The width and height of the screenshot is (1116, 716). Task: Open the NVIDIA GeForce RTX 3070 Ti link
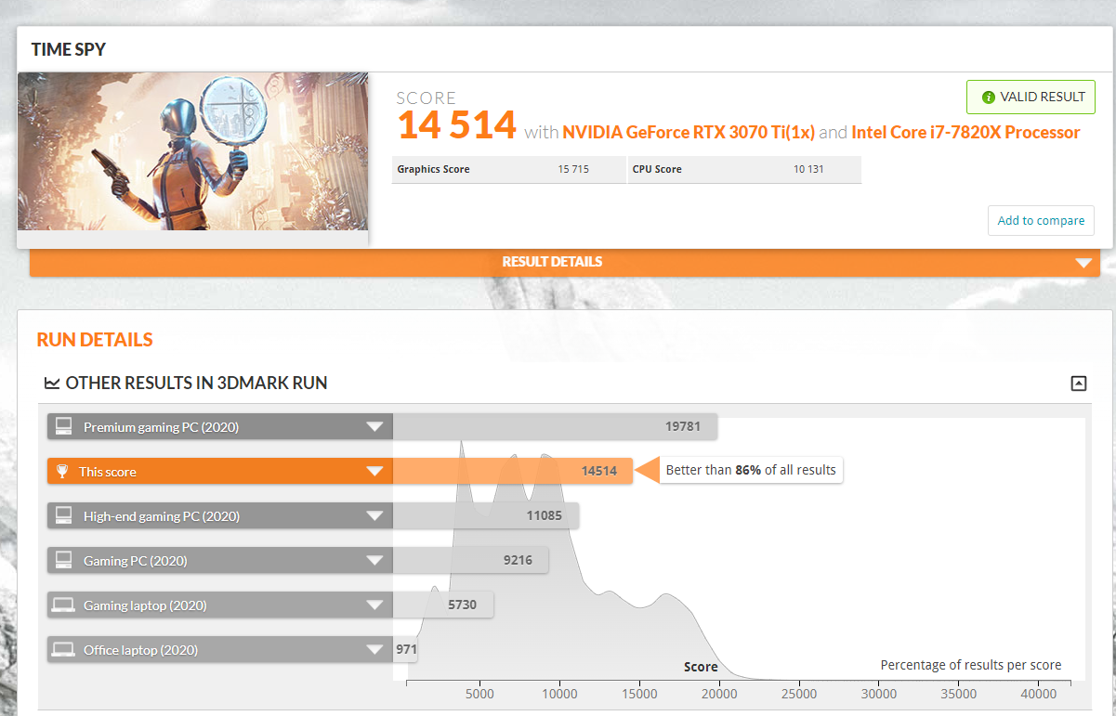[x=688, y=133]
